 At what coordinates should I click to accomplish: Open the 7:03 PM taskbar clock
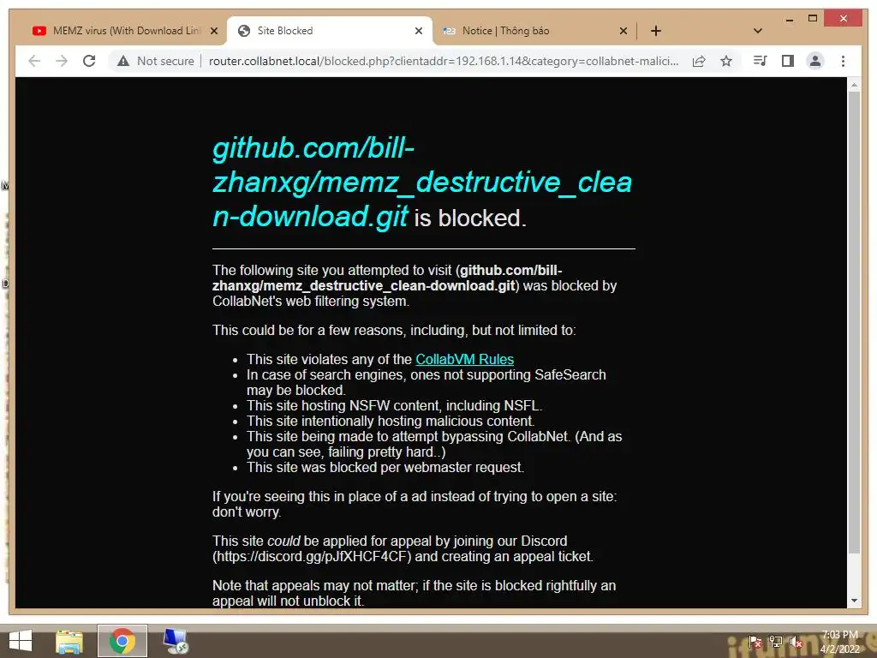click(839, 642)
